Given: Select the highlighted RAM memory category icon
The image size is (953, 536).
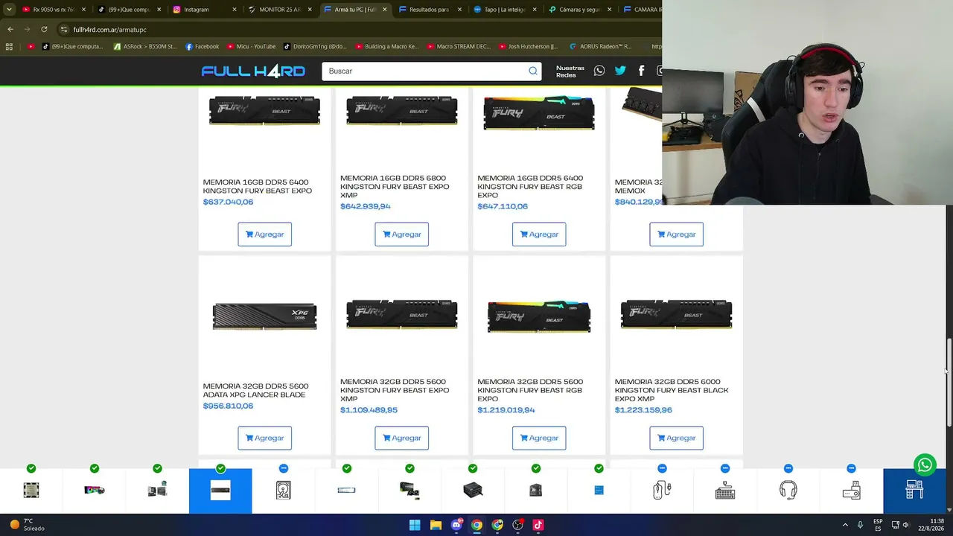Looking at the screenshot, I should click(x=220, y=491).
